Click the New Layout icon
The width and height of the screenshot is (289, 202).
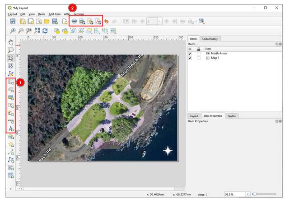click(23, 21)
